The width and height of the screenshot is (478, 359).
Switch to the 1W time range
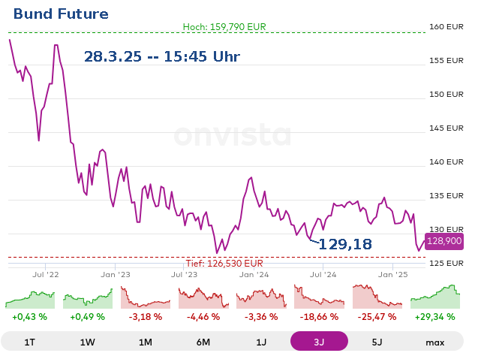click(x=88, y=342)
